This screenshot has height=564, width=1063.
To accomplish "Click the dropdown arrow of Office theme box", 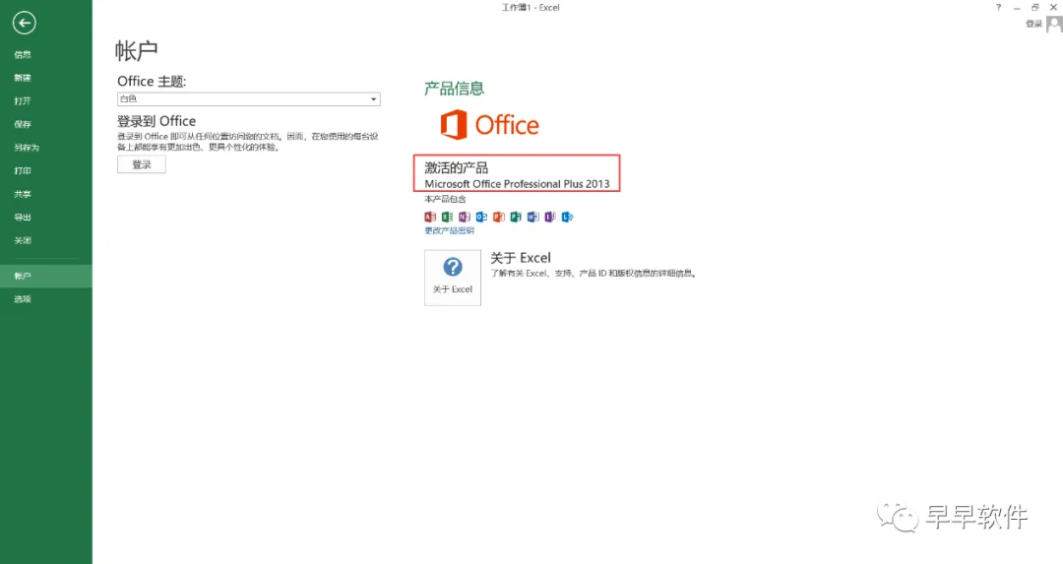I will 374,99.
